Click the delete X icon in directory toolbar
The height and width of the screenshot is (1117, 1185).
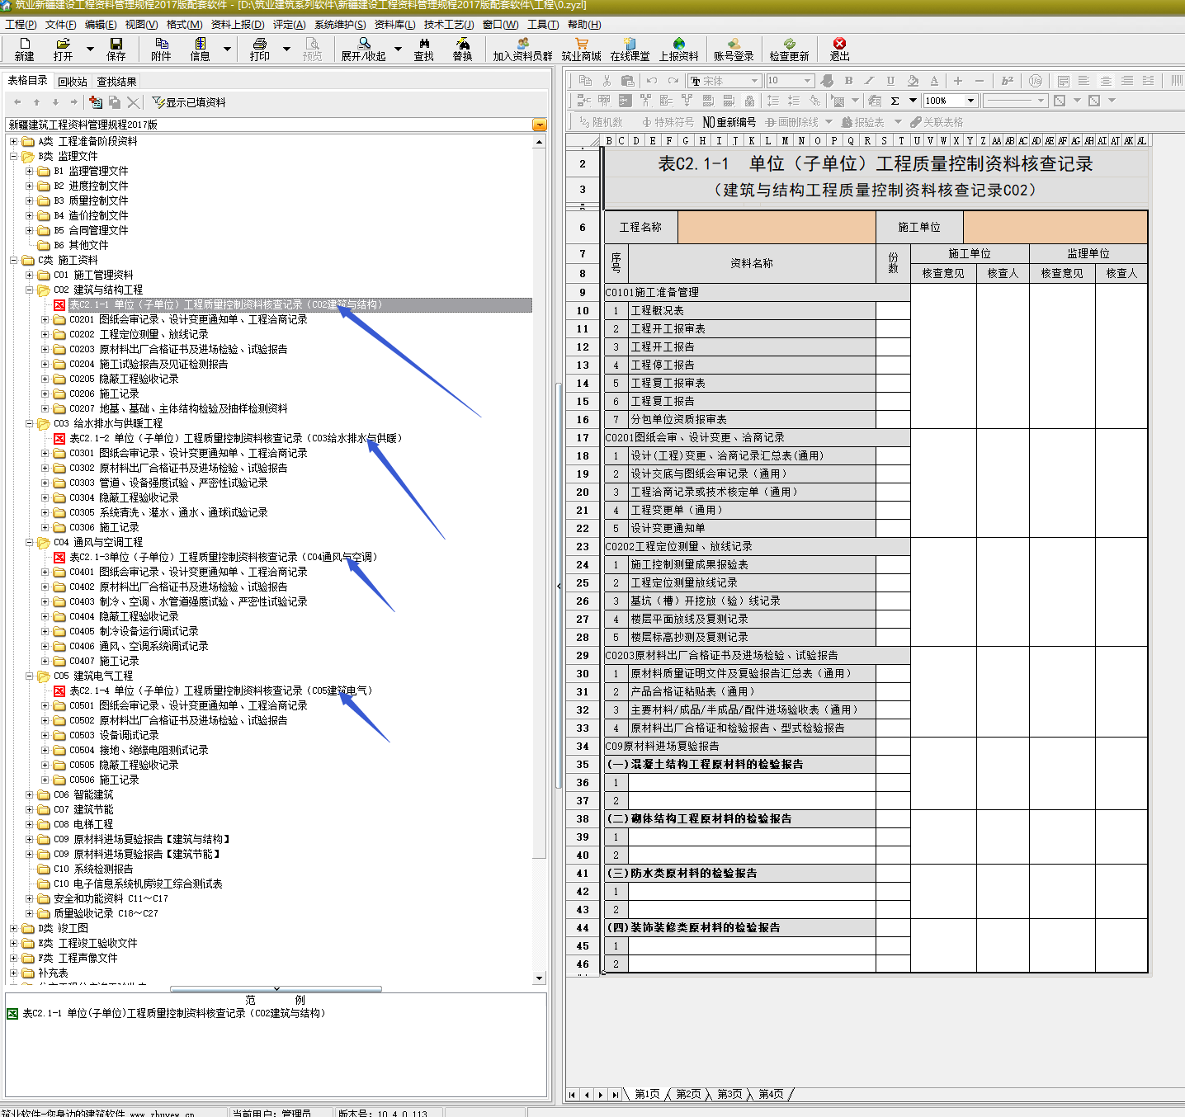133,102
